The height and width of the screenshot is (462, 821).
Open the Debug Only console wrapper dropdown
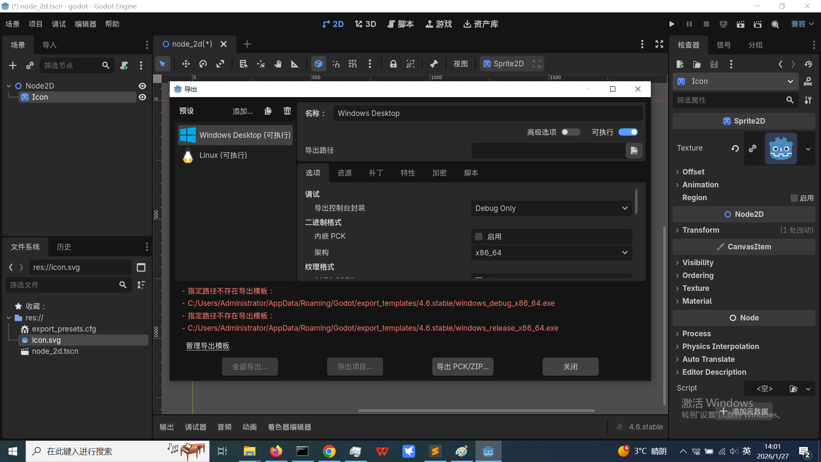(x=551, y=208)
